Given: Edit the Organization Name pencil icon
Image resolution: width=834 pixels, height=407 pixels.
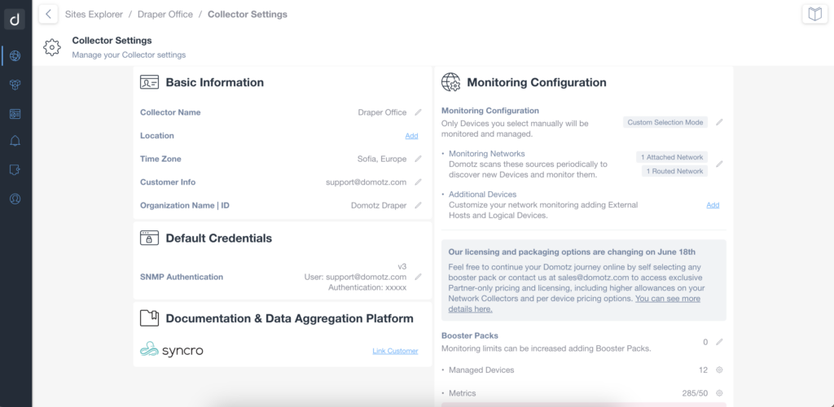Looking at the screenshot, I should click(418, 205).
